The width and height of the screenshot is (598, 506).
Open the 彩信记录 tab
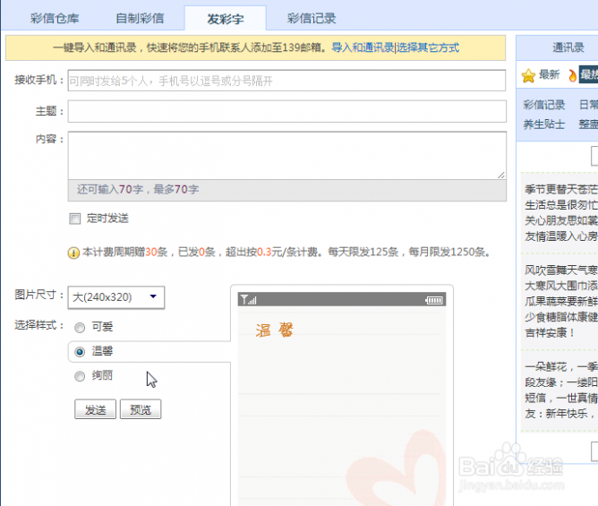coord(312,18)
